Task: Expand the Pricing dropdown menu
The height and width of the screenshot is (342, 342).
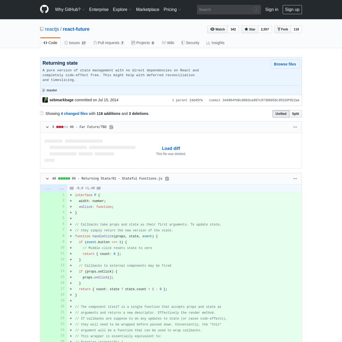Action: tap(172, 10)
